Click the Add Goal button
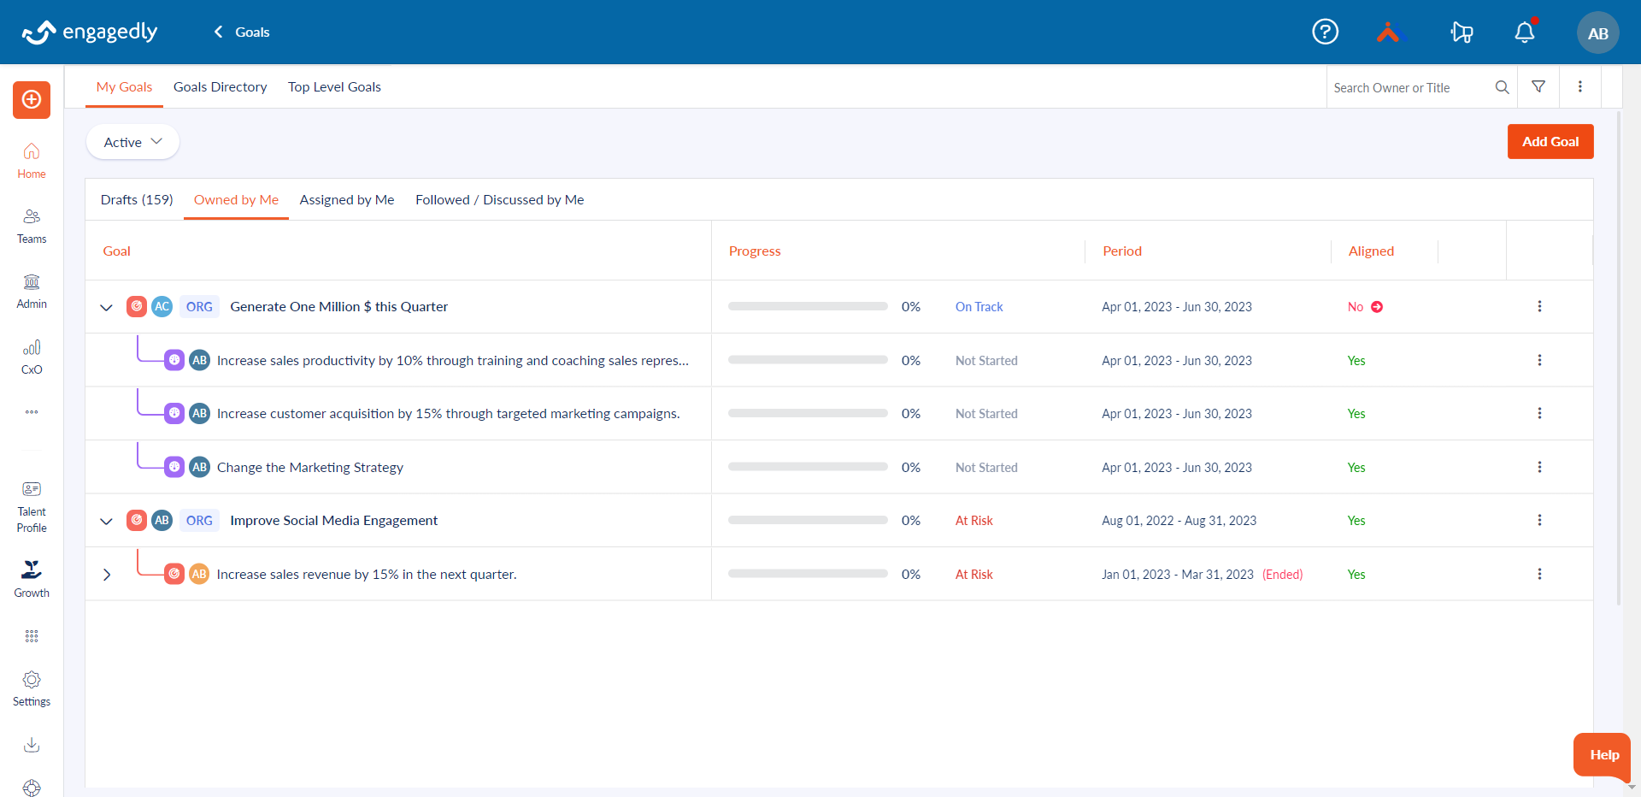1641x797 pixels. [x=1550, y=141]
